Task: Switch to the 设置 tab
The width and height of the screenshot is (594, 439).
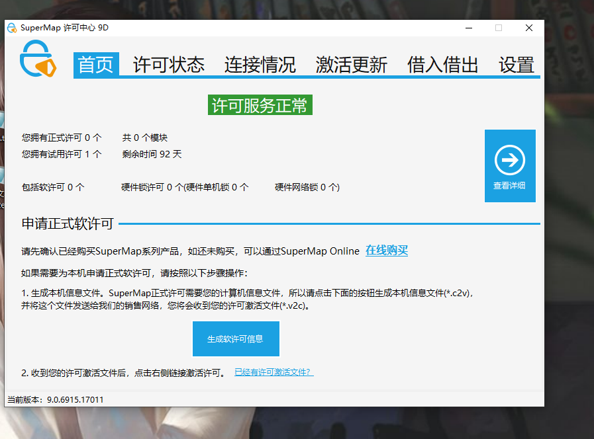Action: coord(517,65)
